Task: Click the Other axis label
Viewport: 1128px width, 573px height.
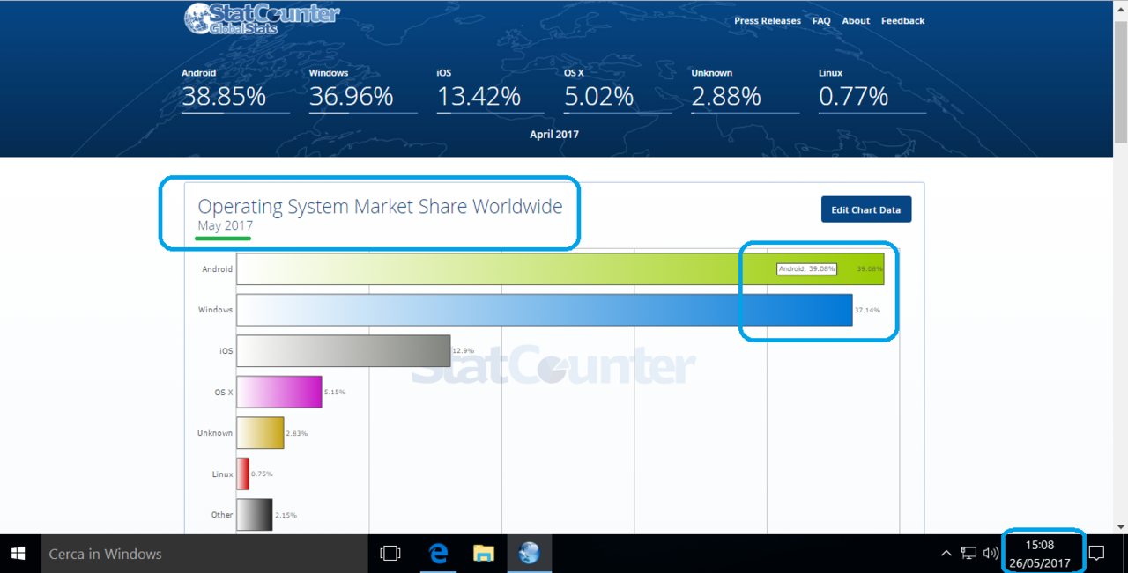Action: (222, 515)
